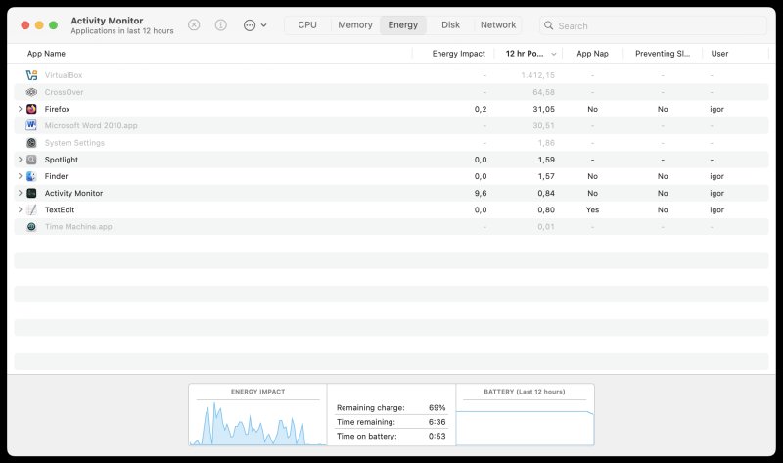Expand the Spotlight process row
The height and width of the screenshot is (463, 783).
pos(20,160)
